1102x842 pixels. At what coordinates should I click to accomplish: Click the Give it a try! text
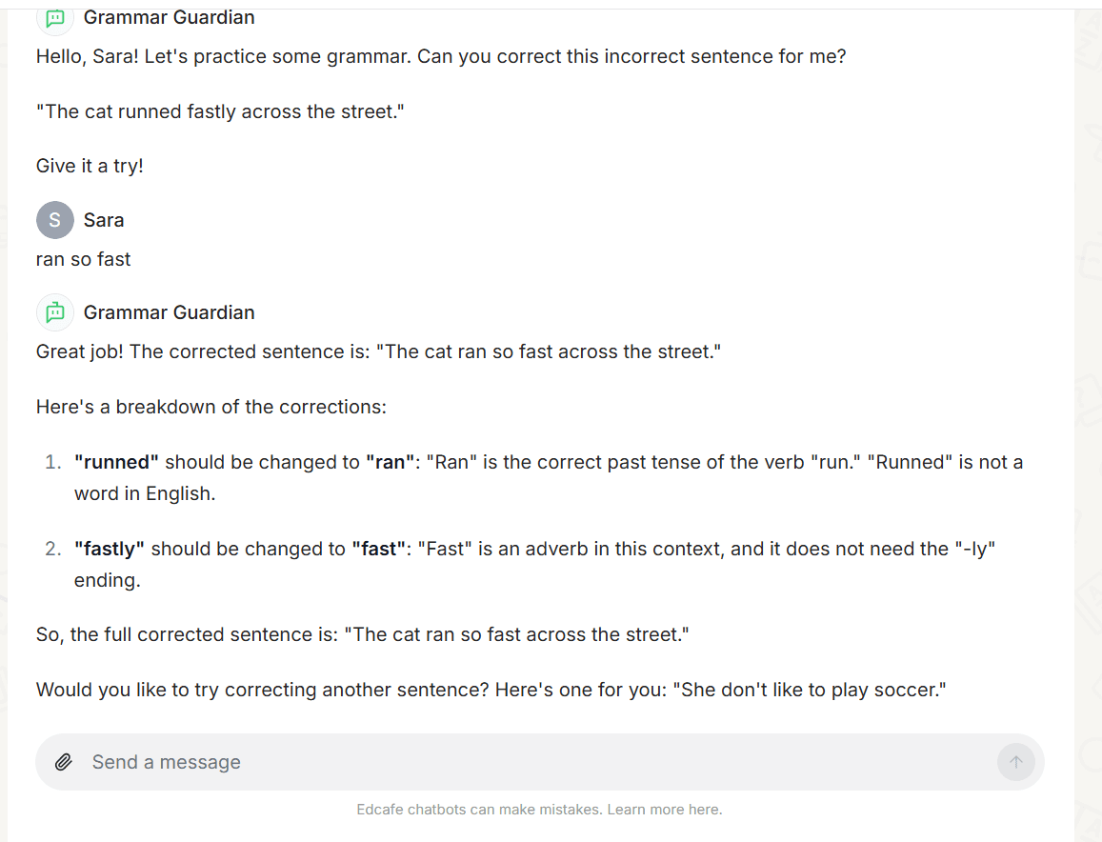point(90,166)
